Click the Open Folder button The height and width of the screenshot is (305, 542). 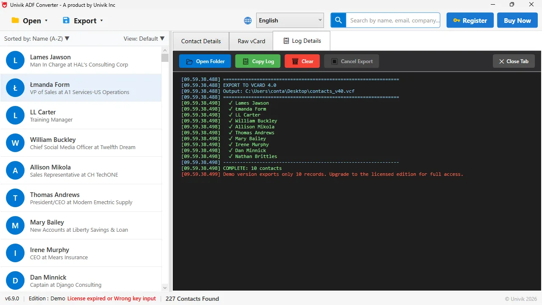(205, 61)
